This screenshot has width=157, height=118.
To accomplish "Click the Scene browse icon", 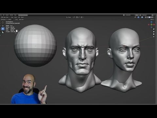I will pos(124,15).
